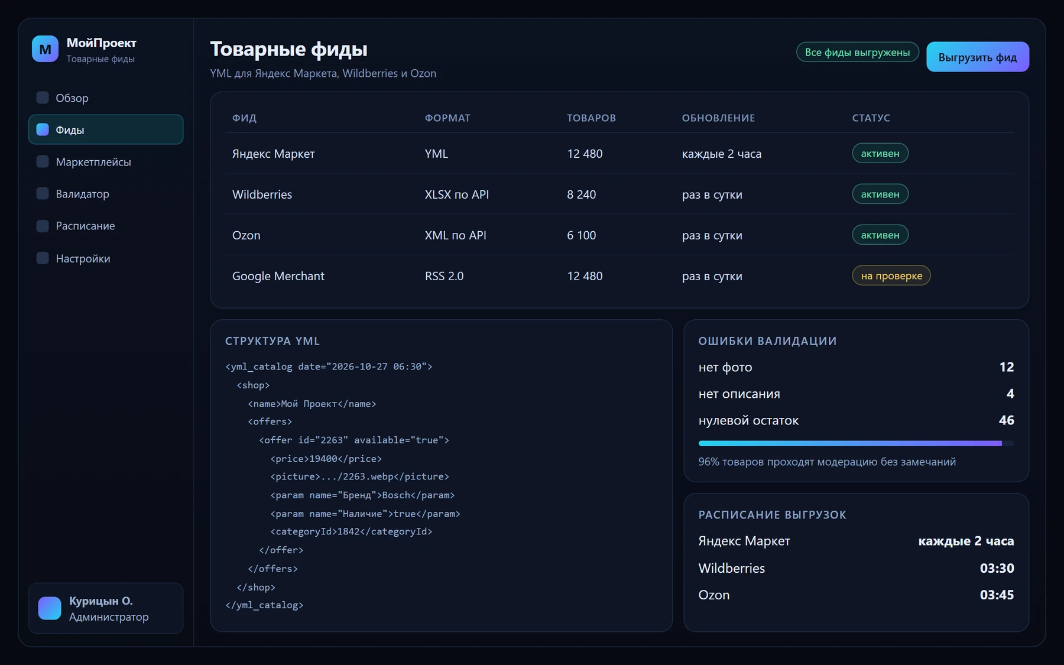1064x665 pixels.
Task: Click the активен status for Ozon
Action: pos(880,235)
